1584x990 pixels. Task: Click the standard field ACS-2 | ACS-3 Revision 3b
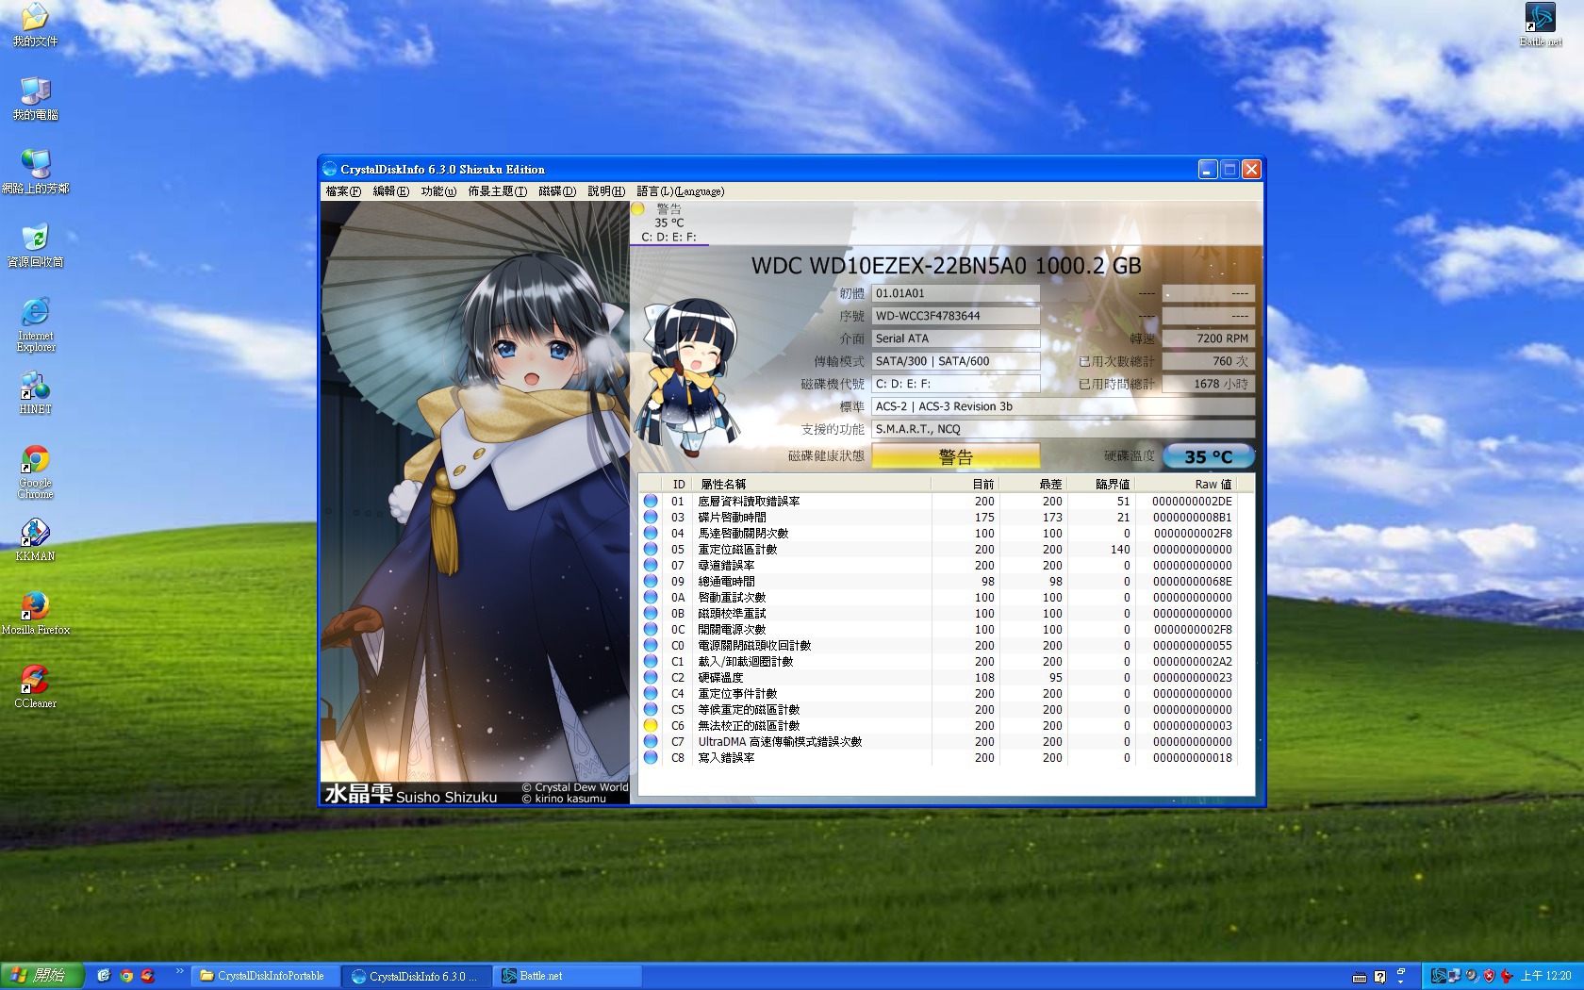1064,406
